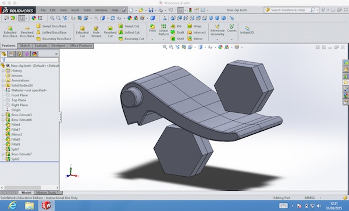This screenshot has width=349, height=211.
Task: Select the Linear Pattern tool
Action: (x=163, y=30)
